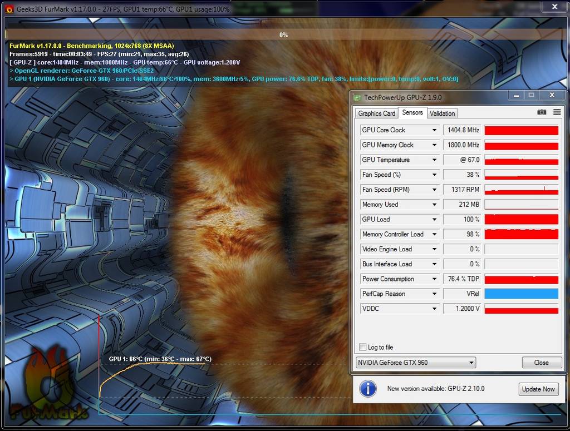570x431 pixels.
Task: Click the GPU Core Clock red graph
Action: [521, 130]
